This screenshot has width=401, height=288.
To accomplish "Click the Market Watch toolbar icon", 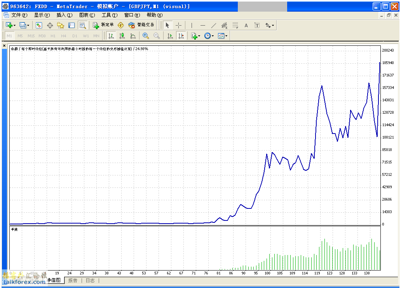I will (39, 25).
